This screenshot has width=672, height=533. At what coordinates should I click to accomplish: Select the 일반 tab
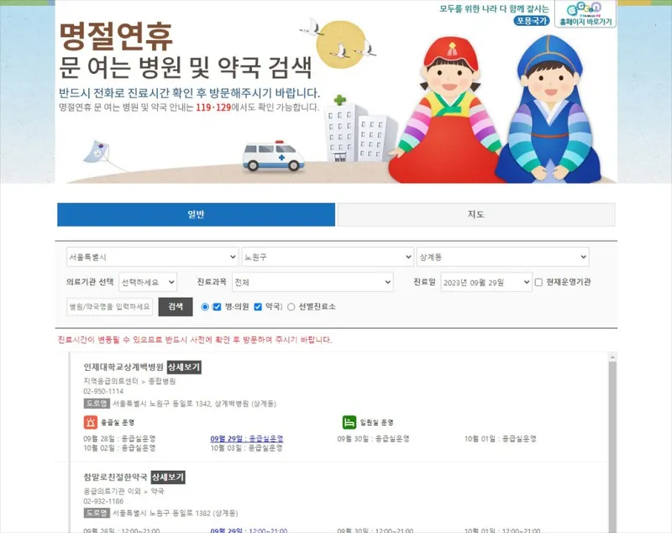click(x=197, y=215)
